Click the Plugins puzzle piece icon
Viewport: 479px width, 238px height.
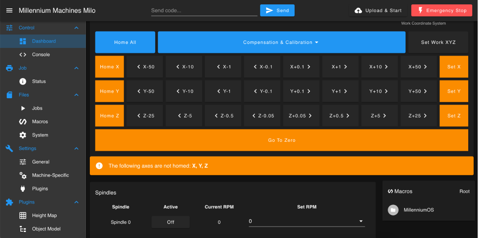[x=9, y=202]
